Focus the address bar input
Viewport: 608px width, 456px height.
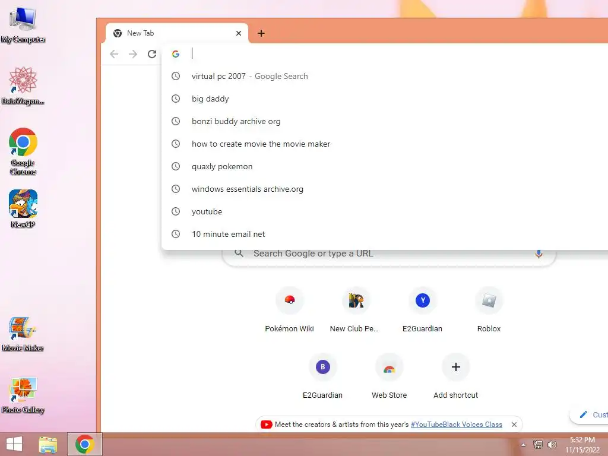coord(395,53)
